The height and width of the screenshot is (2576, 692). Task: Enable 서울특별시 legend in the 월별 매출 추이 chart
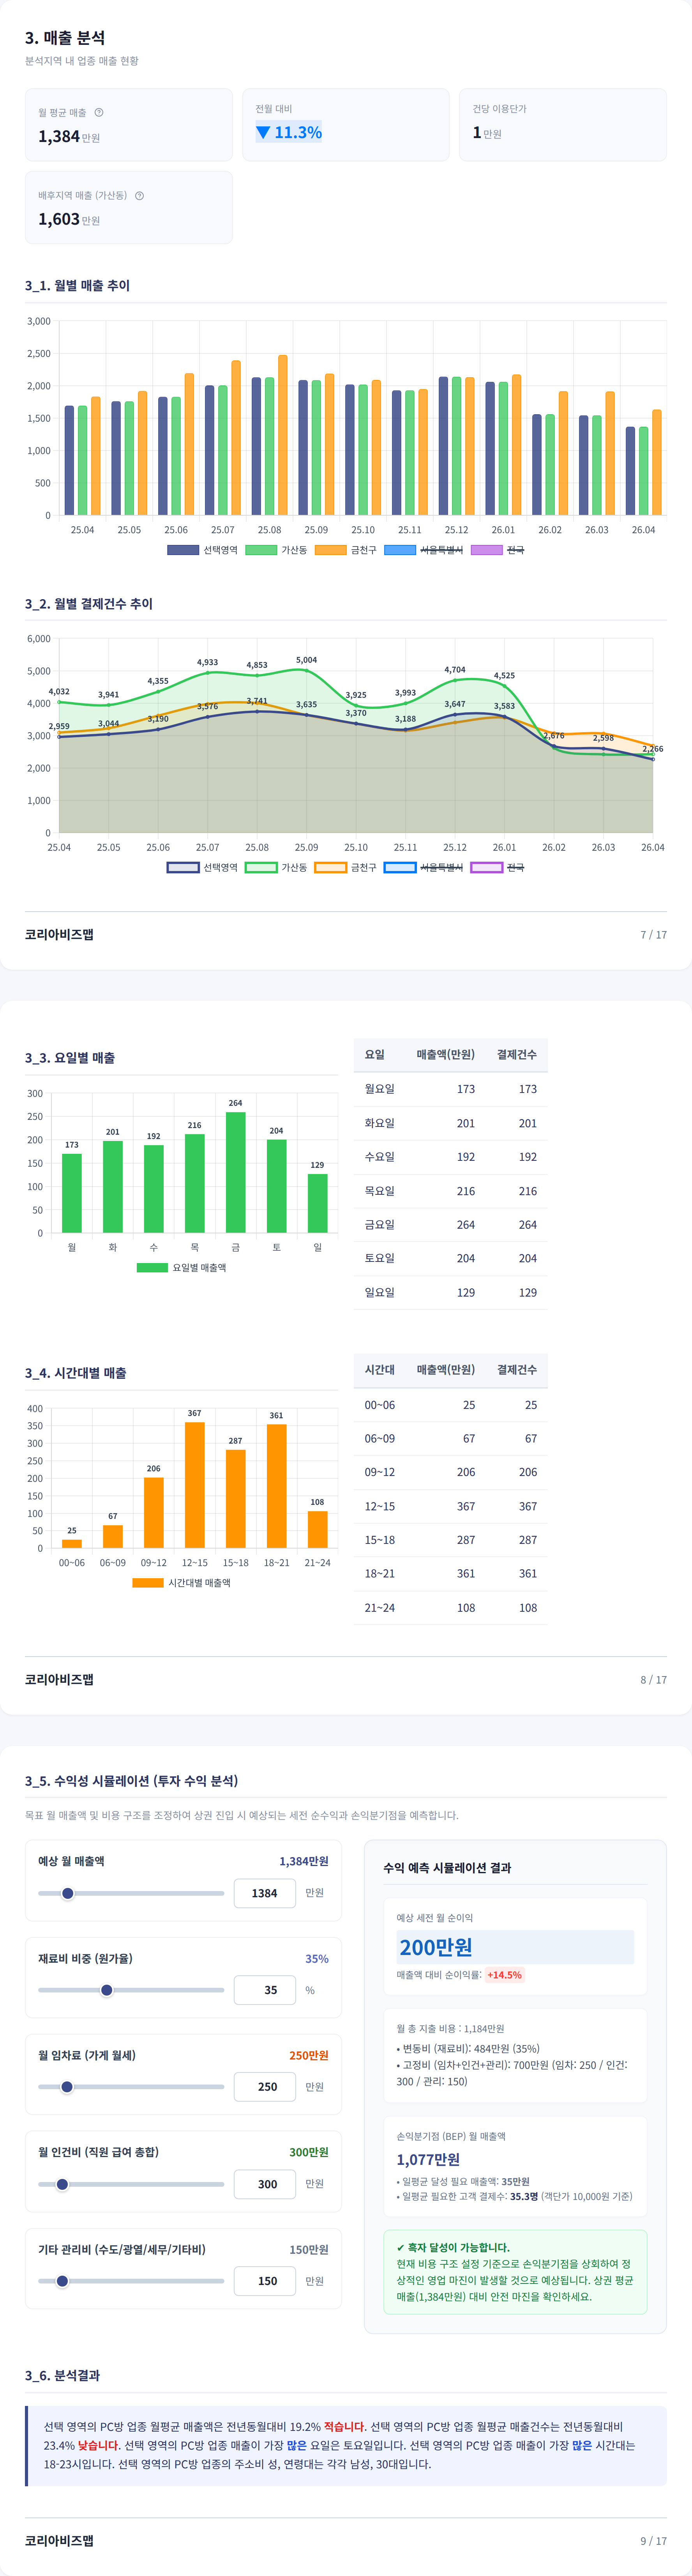coord(424,550)
